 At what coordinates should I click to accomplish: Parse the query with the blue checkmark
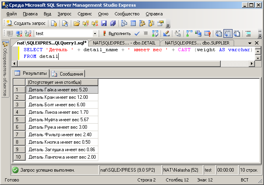coord(137,33)
